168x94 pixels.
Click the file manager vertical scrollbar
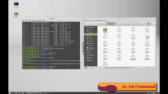(x=155, y=46)
